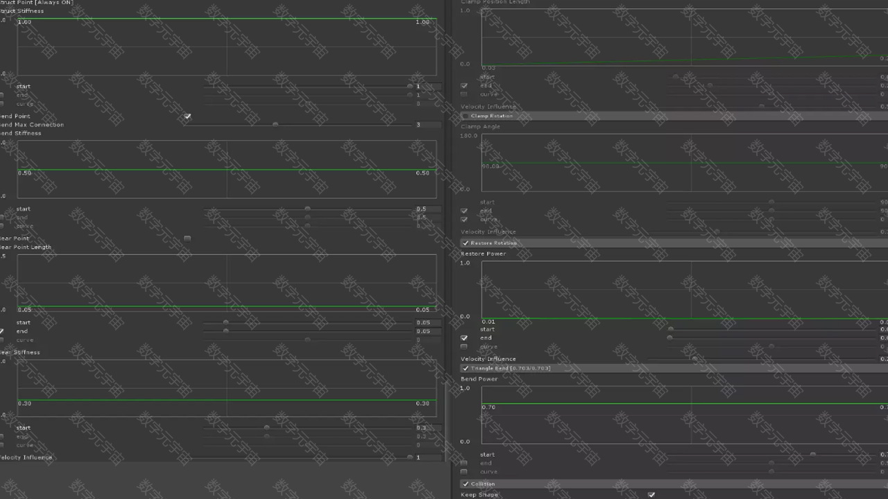Click the Restore Power start slider handle

(x=670, y=329)
